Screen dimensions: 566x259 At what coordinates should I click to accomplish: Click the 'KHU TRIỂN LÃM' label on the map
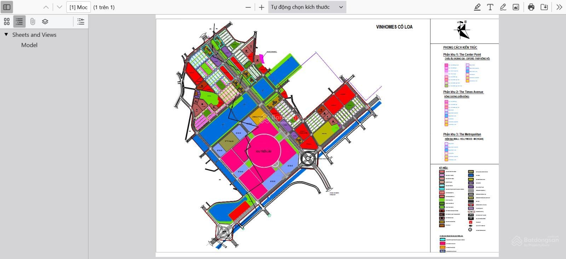pyautogui.click(x=264, y=152)
